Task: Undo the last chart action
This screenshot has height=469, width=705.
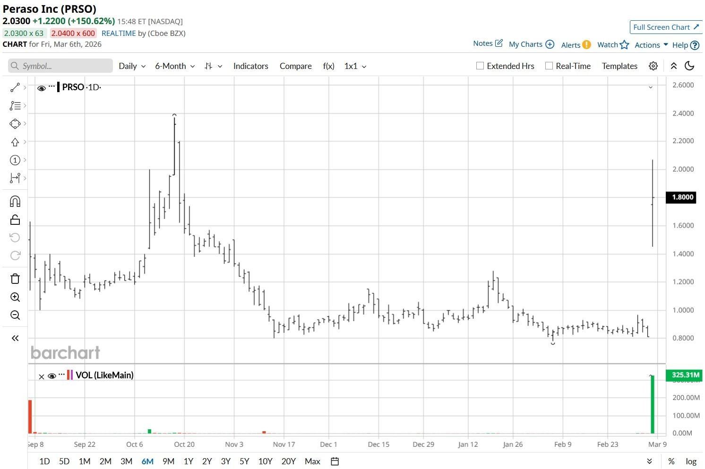Action: click(15, 238)
